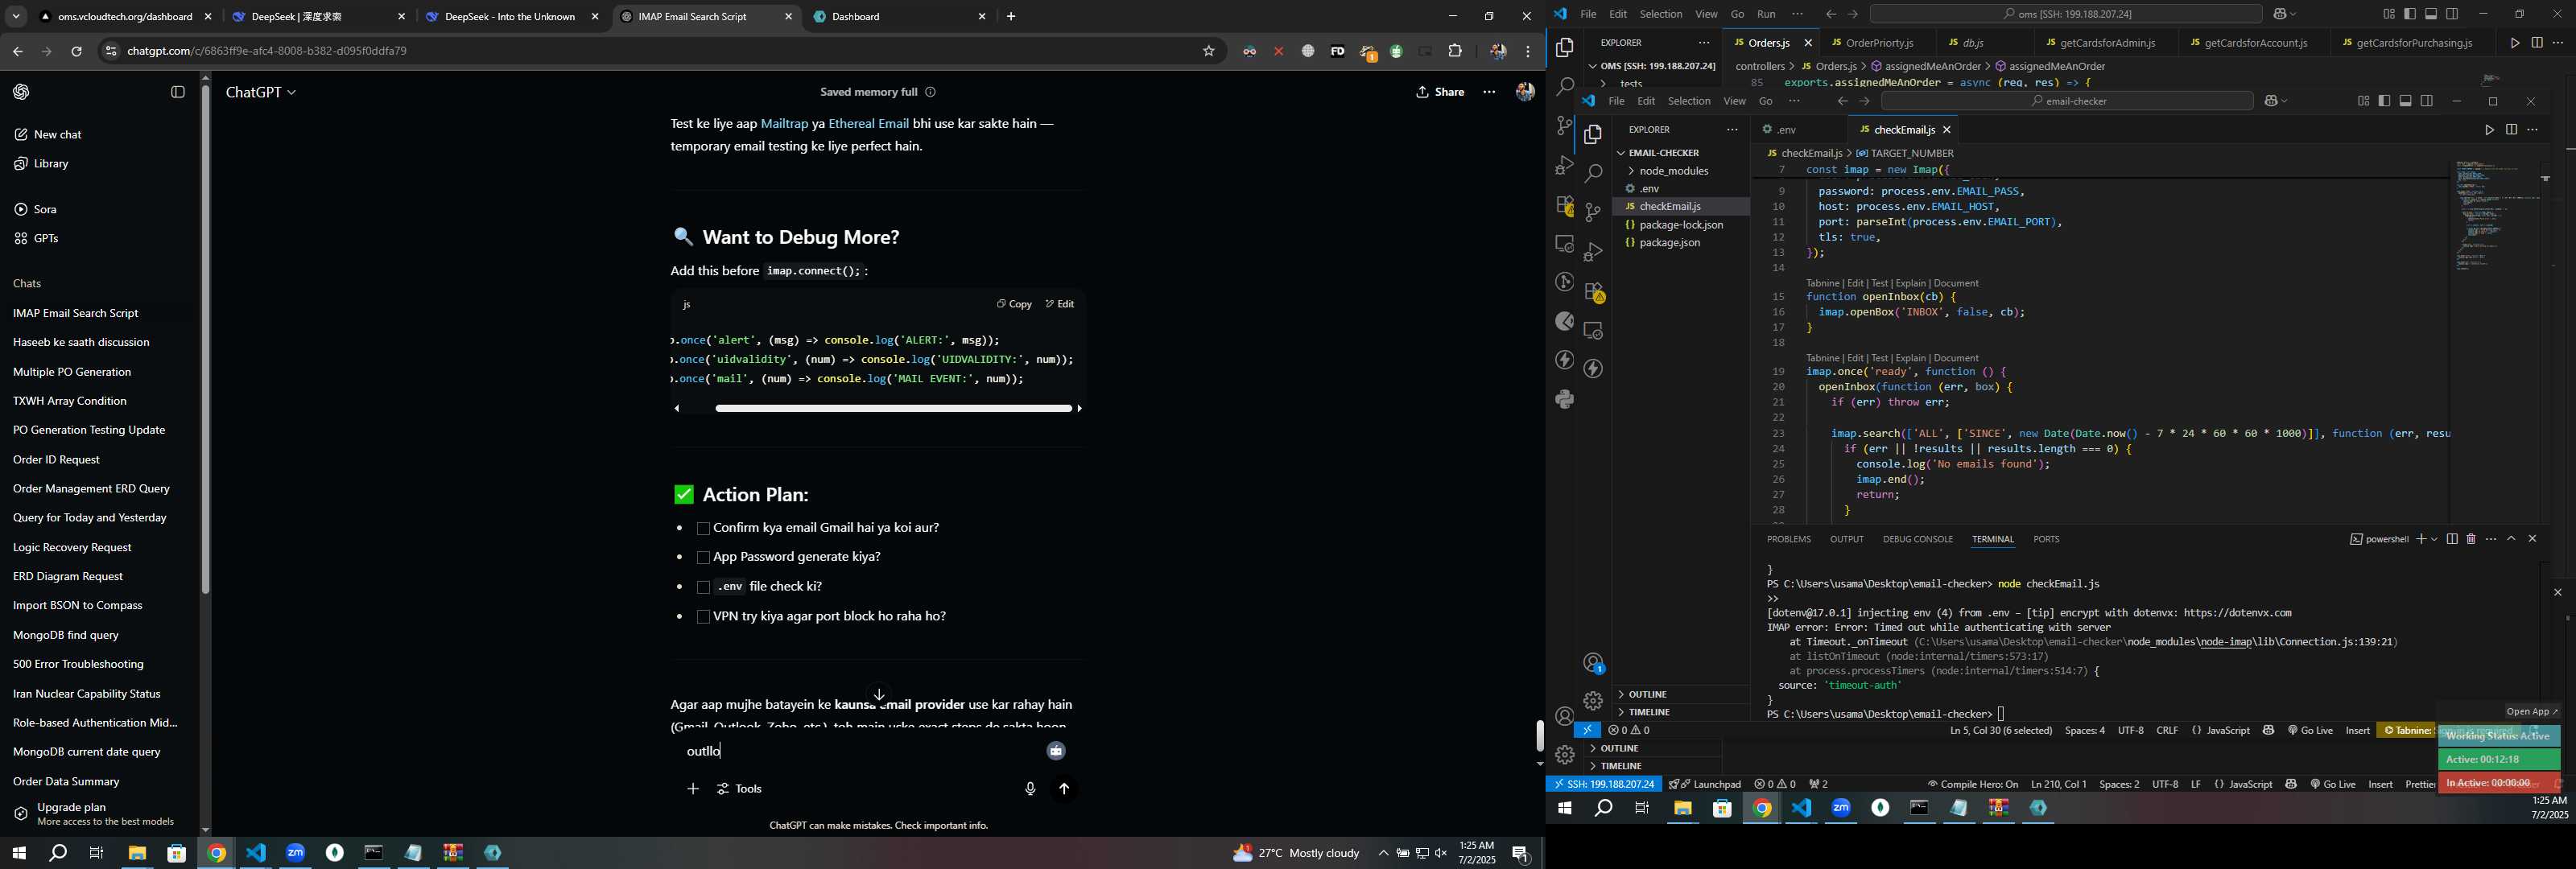Open Run and Debug in email-checker window

point(1593,251)
